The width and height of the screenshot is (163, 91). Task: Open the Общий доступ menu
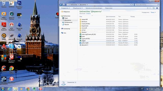(x=78, y=8)
